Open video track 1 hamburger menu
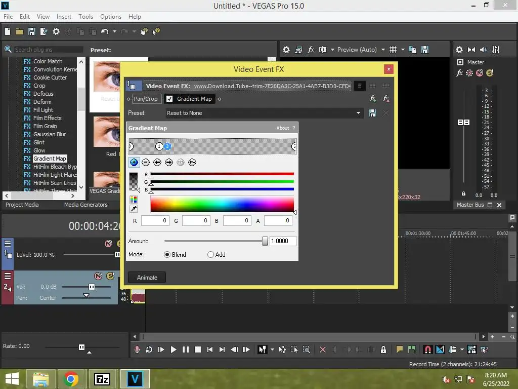Screen dimensions: 518x389 point(8,244)
